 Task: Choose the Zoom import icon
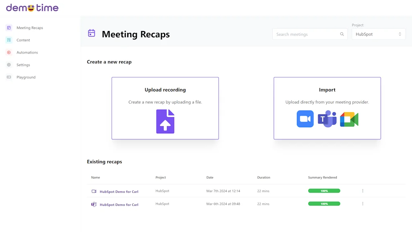pos(305,119)
